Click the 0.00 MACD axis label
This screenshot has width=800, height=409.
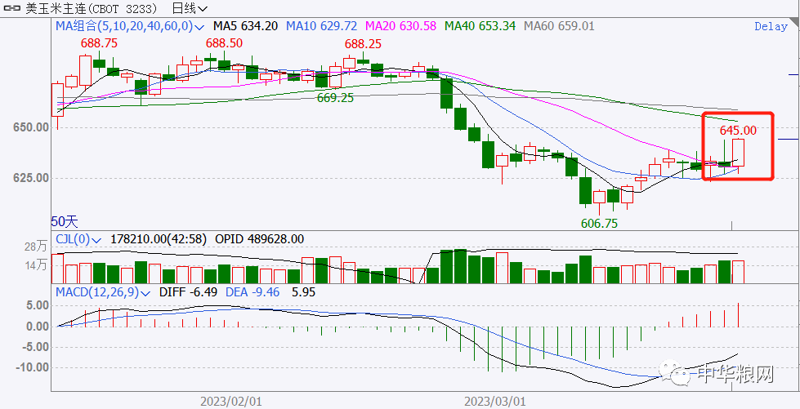pyautogui.click(x=38, y=327)
